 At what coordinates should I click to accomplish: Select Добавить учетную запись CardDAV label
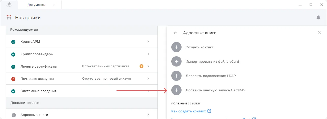coord(216,90)
